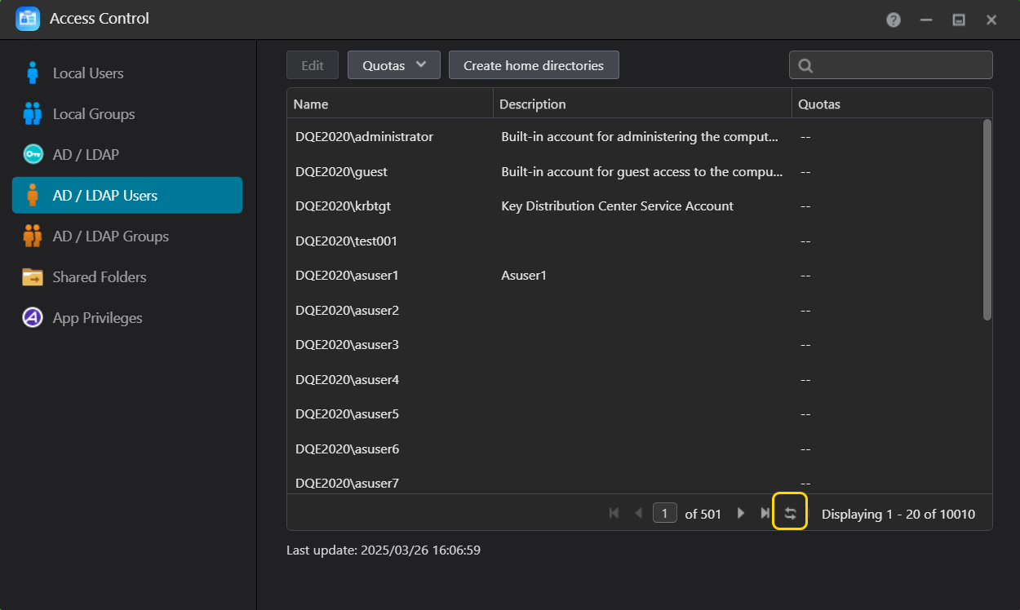The height and width of the screenshot is (610, 1020).
Task: Switch to AD / LDAP Users tab
Action: 127,196
